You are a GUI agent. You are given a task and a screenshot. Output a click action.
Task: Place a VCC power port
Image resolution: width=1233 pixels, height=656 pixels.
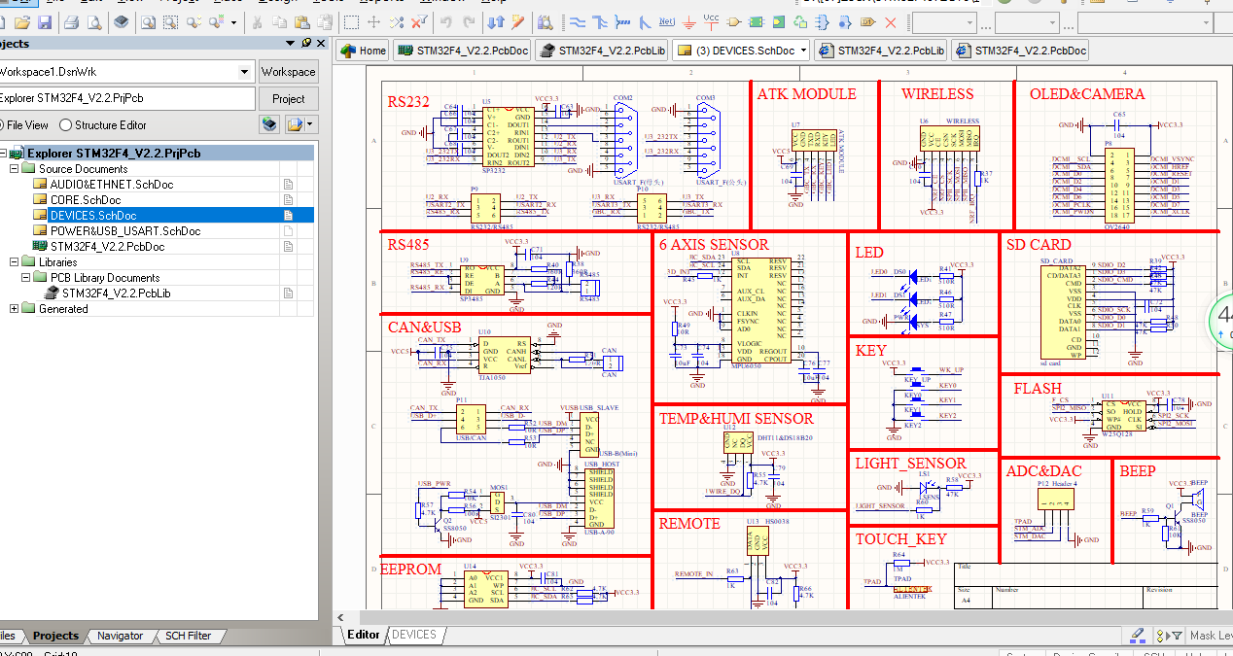[x=711, y=21]
